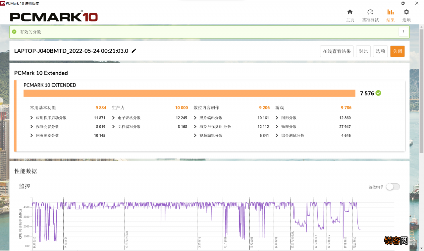Expand the 综合测试分数 row arrow
Screen dimensions: 424x251
277,135
